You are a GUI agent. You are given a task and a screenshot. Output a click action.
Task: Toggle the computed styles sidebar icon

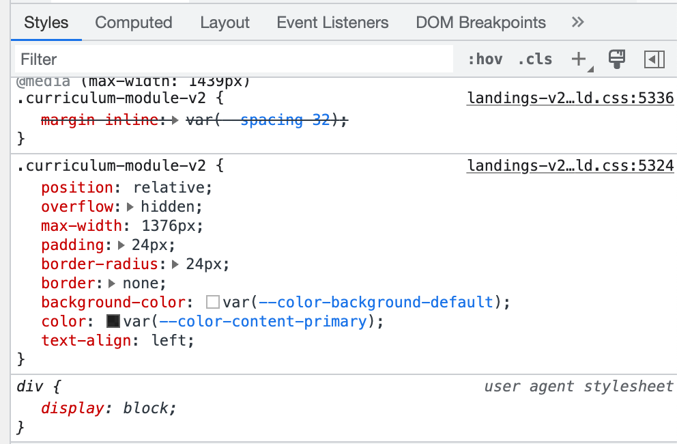pyautogui.click(x=654, y=59)
